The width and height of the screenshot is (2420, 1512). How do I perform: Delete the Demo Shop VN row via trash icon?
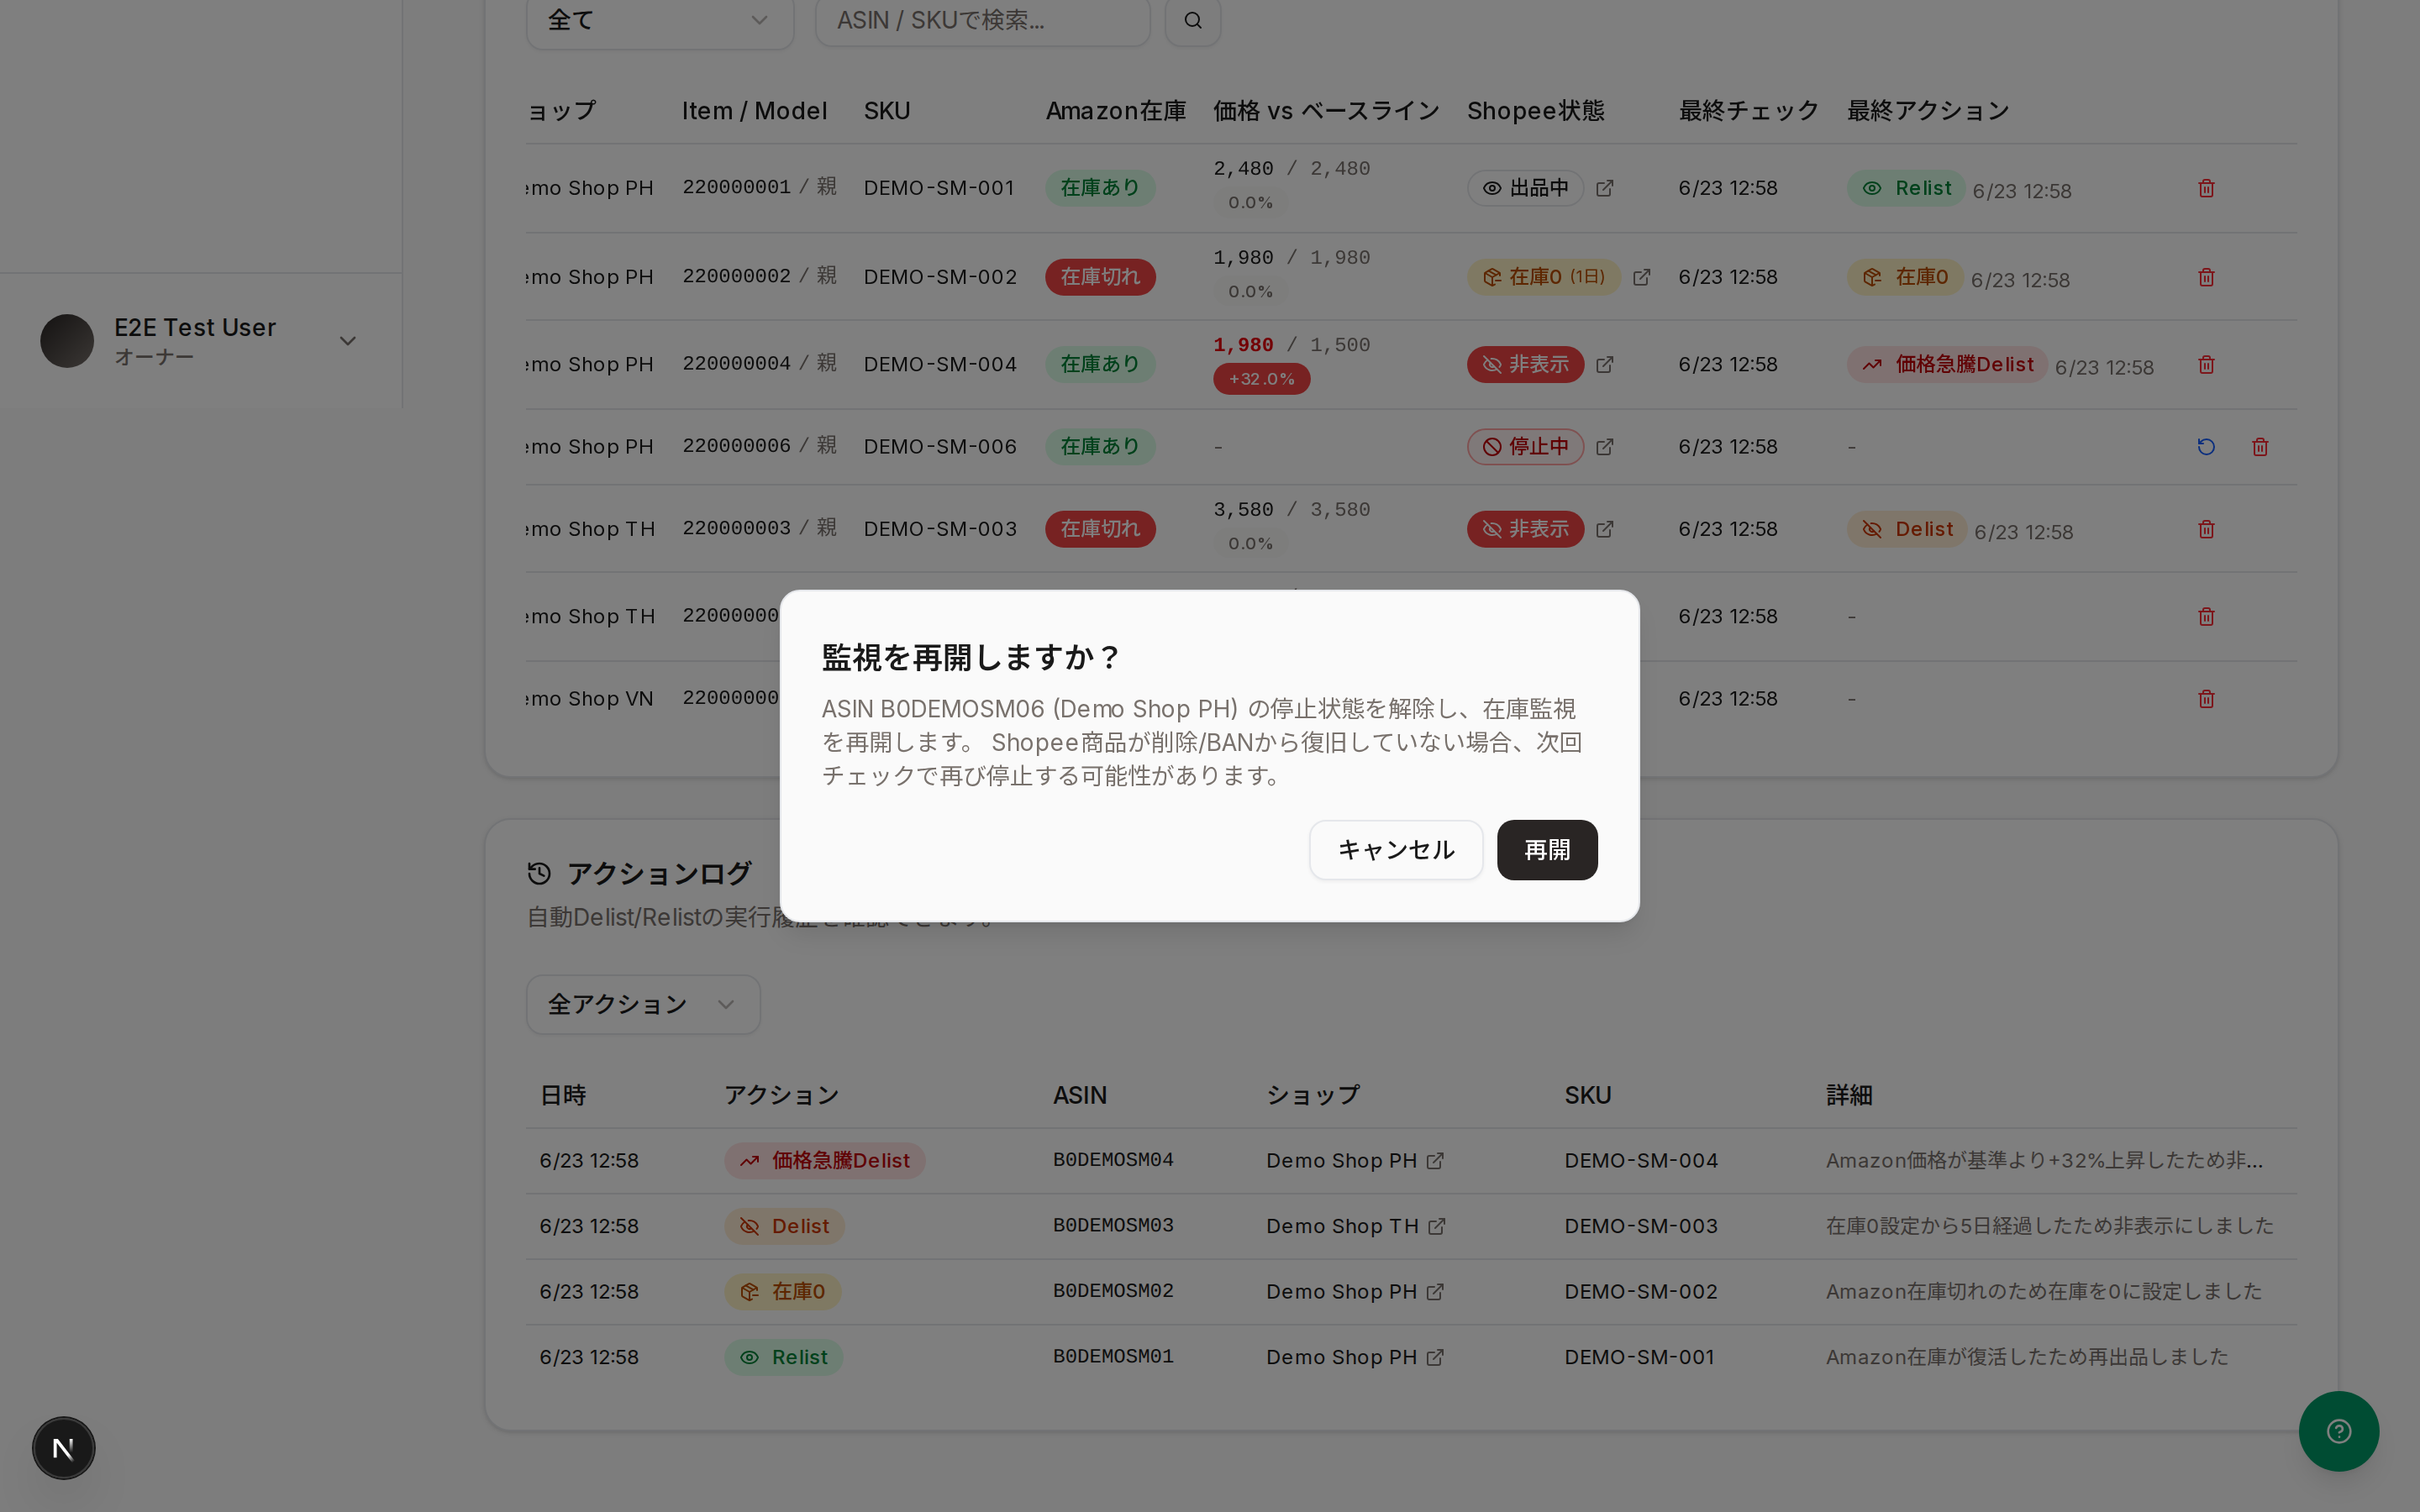[x=2206, y=699]
